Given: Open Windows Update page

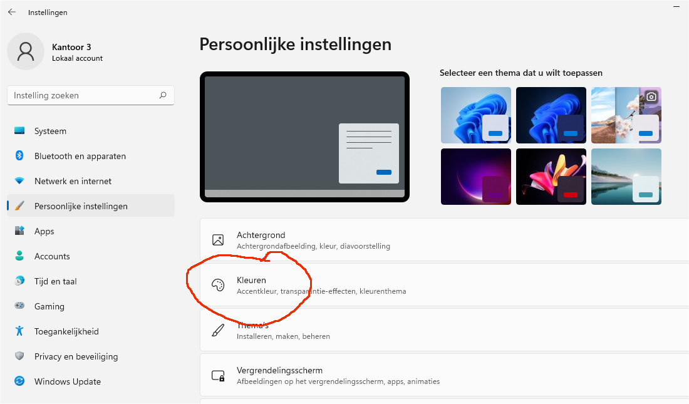Looking at the screenshot, I should point(91,381).
